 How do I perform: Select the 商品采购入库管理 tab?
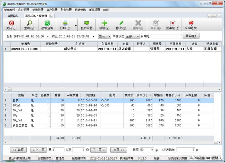(x=36, y=16)
